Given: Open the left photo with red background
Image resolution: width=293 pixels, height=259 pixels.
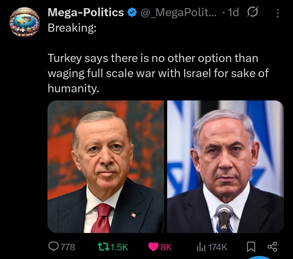Looking at the screenshot, I should [x=106, y=167].
